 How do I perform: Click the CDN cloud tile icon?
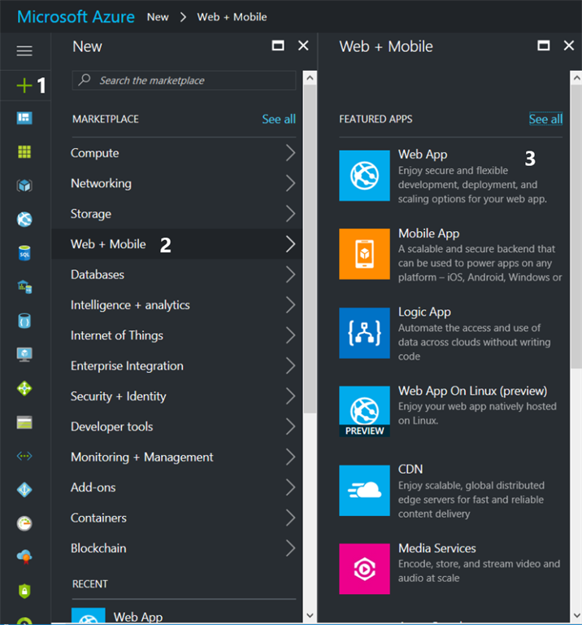coord(364,490)
